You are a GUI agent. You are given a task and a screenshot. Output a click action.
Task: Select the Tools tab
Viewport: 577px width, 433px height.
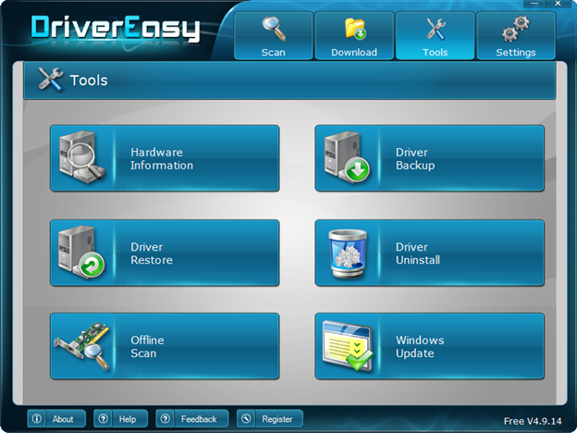click(x=435, y=36)
